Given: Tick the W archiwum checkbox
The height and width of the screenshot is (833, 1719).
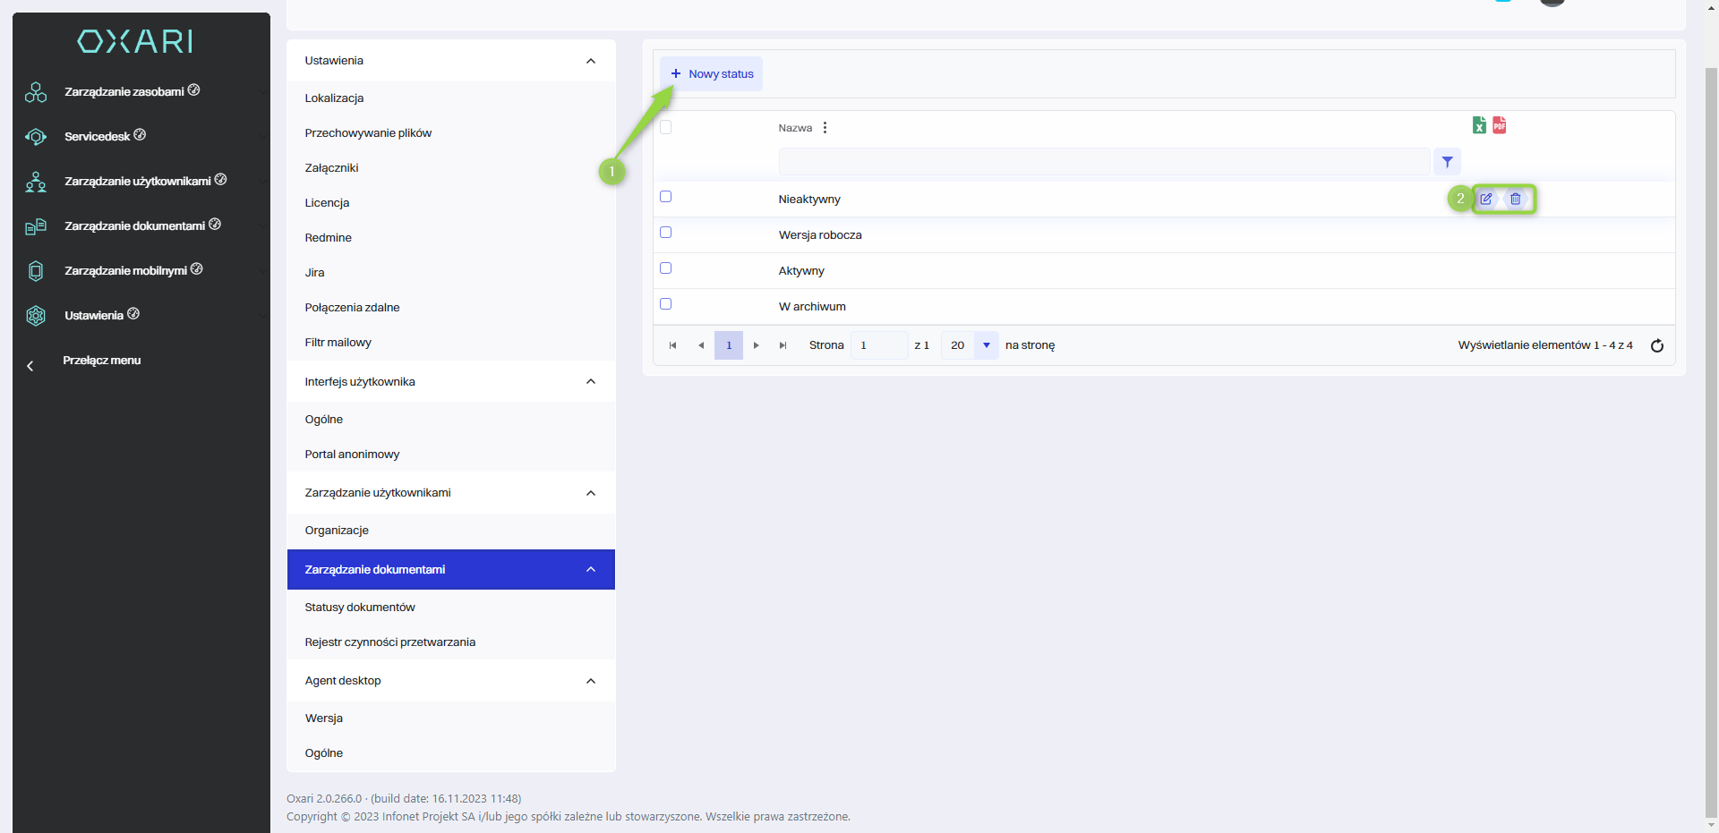Looking at the screenshot, I should (665, 304).
